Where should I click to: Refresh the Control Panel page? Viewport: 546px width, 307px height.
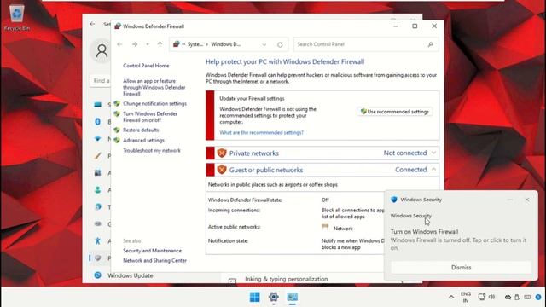280,44
